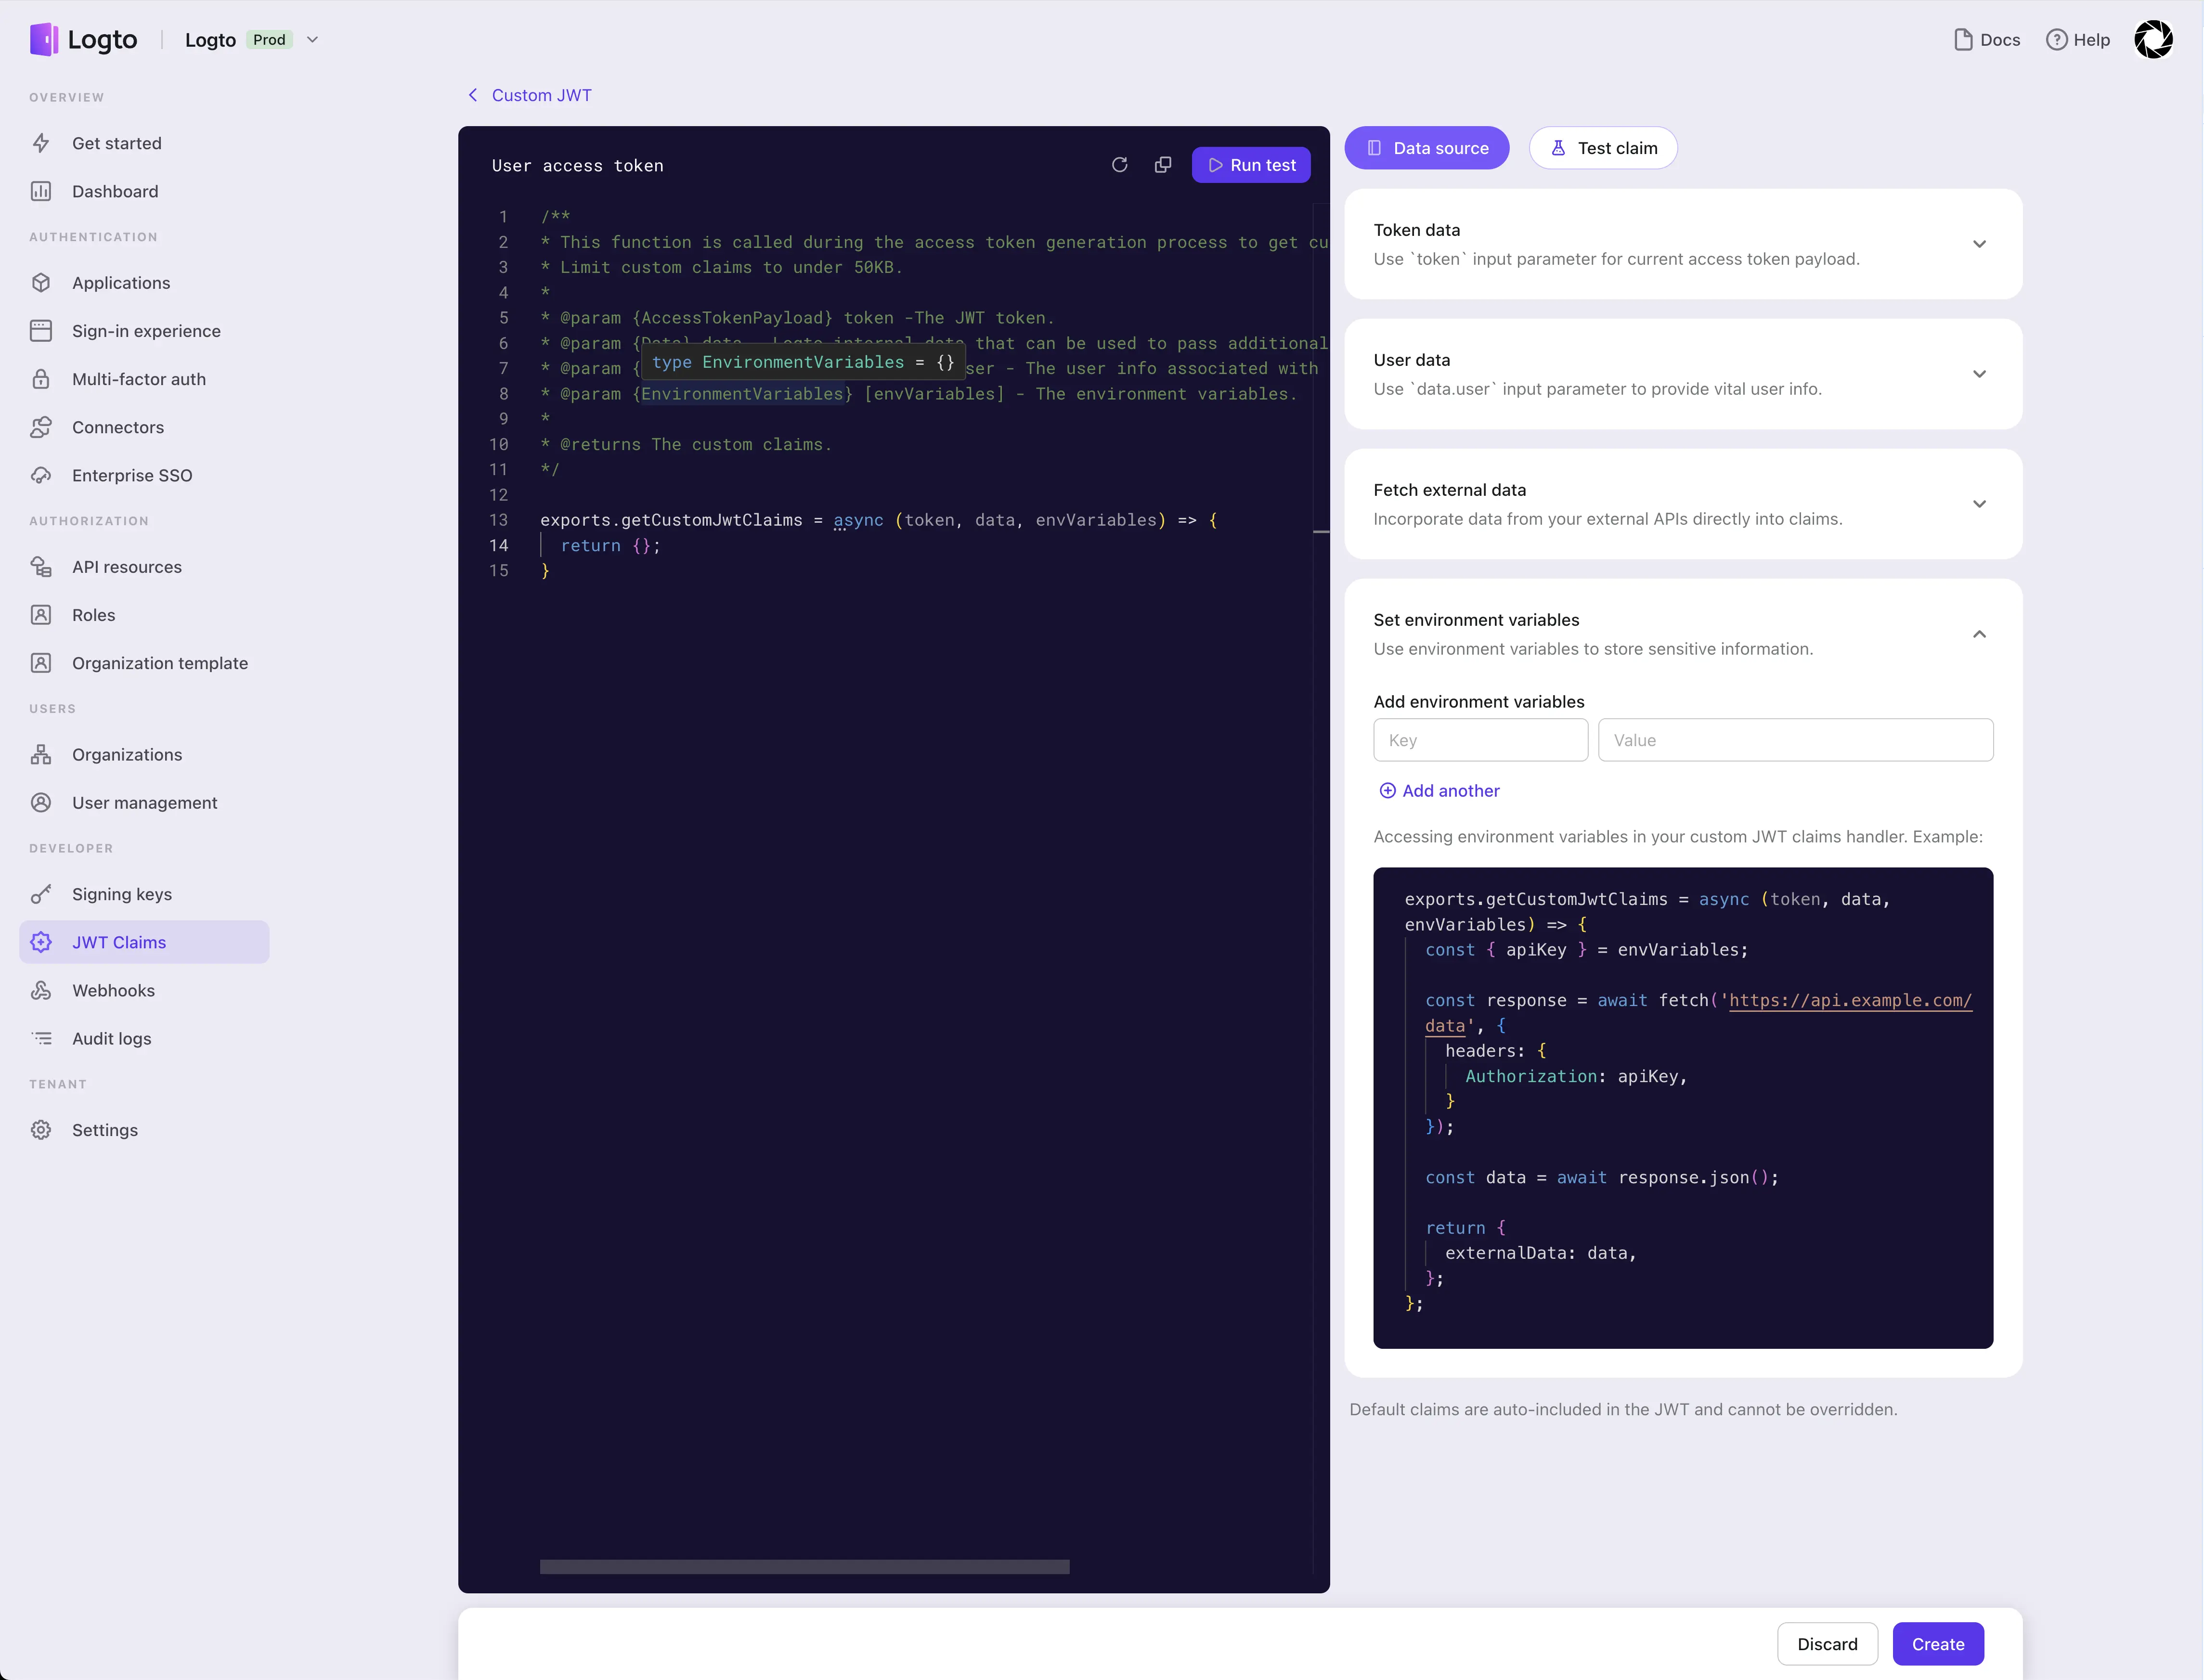This screenshot has height=1680, width=2204.
Task: Navigate to API resources
Action: point(126,567)
